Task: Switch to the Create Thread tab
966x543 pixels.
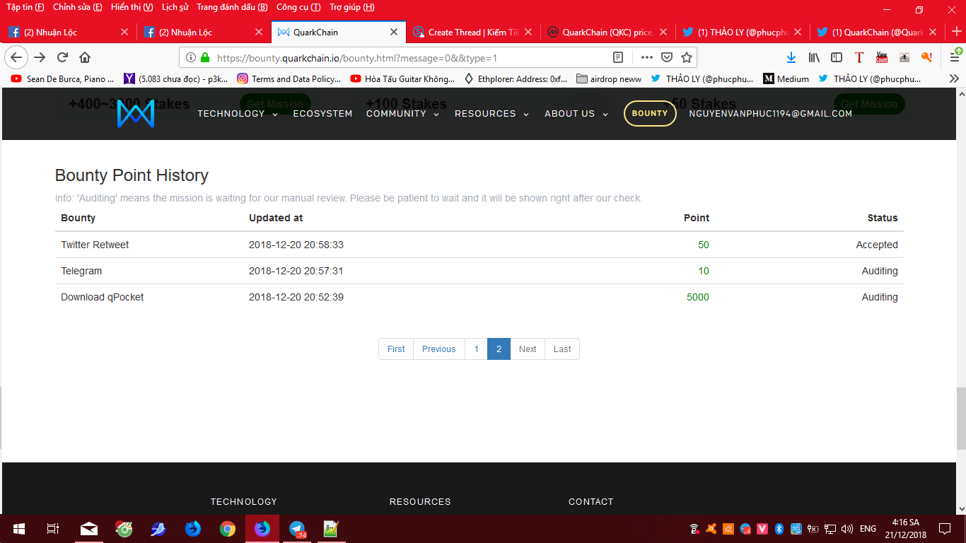Action: (x=473, y=32)
